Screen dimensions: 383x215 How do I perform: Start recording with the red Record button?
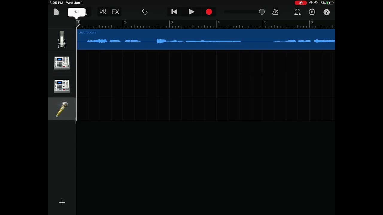[209, 12]
